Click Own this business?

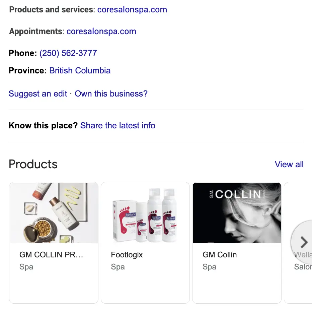coord(111,94)
